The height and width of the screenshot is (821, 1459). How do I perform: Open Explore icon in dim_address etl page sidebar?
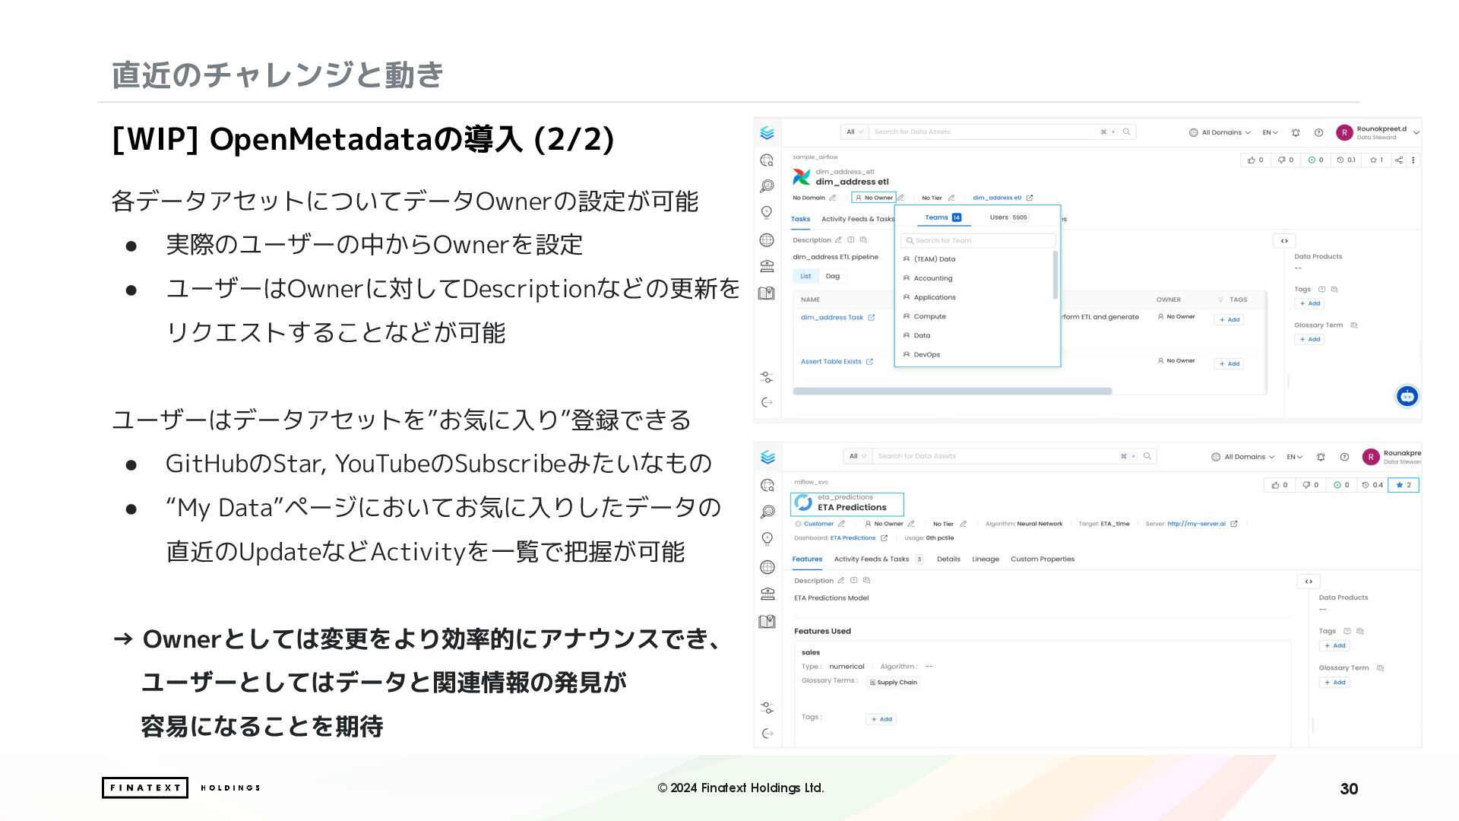(767, 160)
